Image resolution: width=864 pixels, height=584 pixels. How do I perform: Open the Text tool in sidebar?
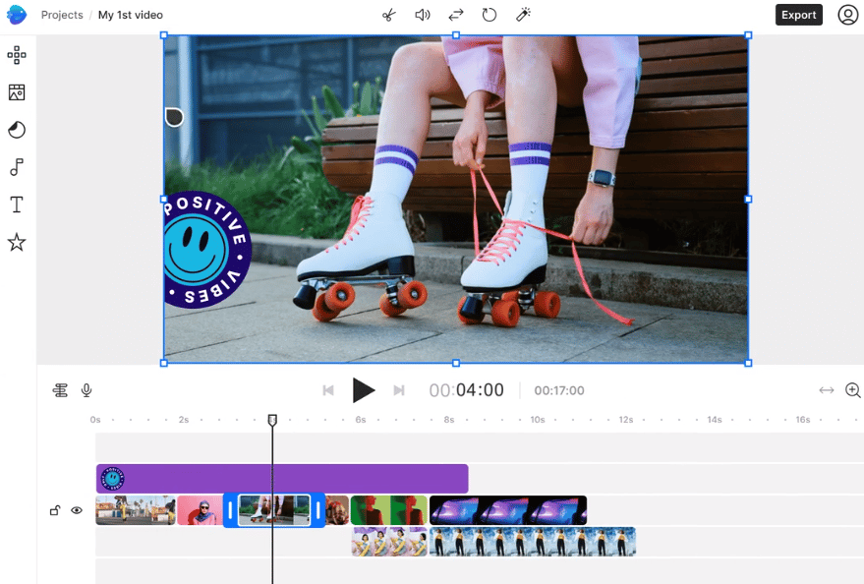[17, 204]
